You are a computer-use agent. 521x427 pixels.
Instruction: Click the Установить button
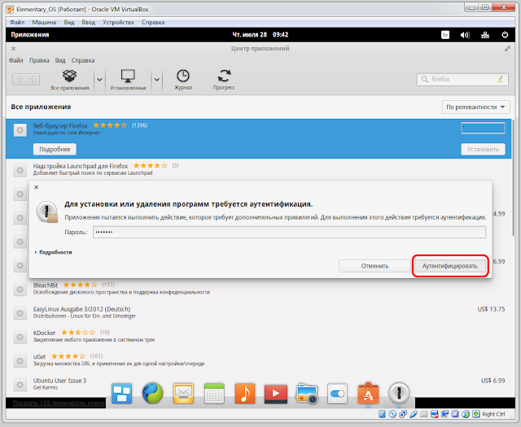[x=483, y=149]
